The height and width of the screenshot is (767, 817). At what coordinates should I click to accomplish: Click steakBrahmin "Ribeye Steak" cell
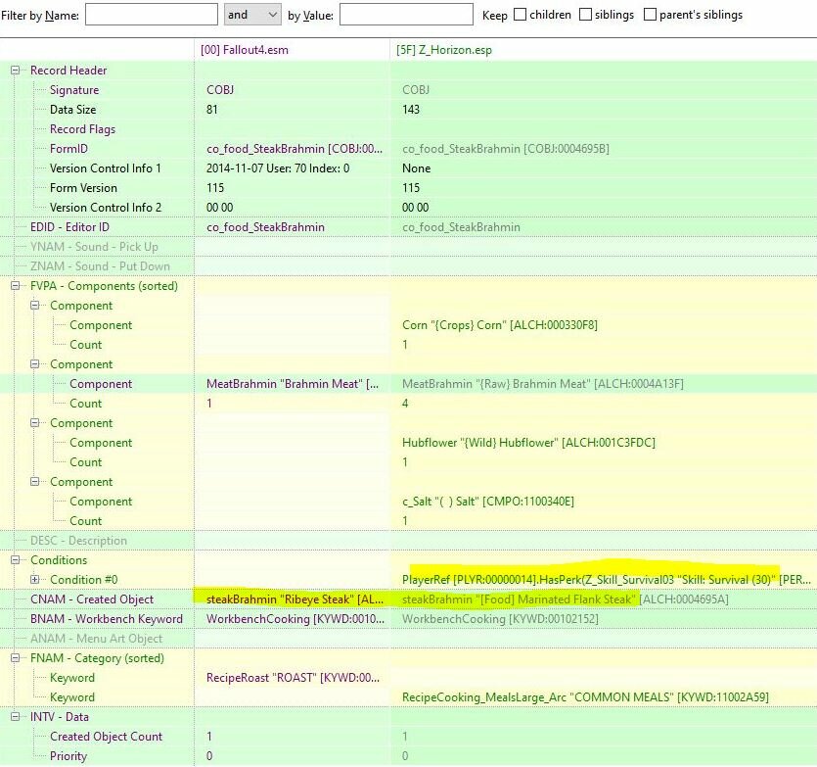click(295, 599)
